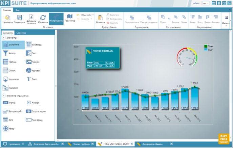
Task: Select the Дата calendar control
Action: (x=8, y=120)
